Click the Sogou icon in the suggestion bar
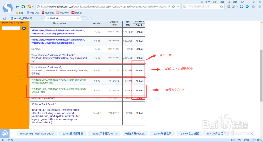This screenshot has height=142, width=263. tap(5, 133)
